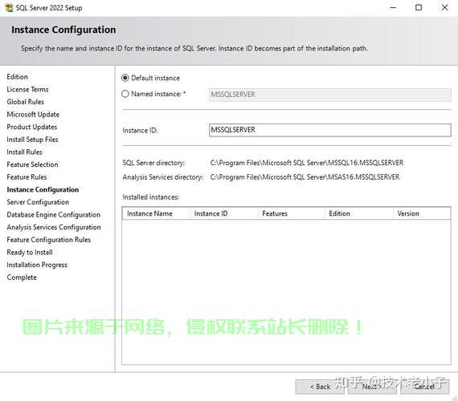Close the SQL Server Setup window

tap(444, 7)
